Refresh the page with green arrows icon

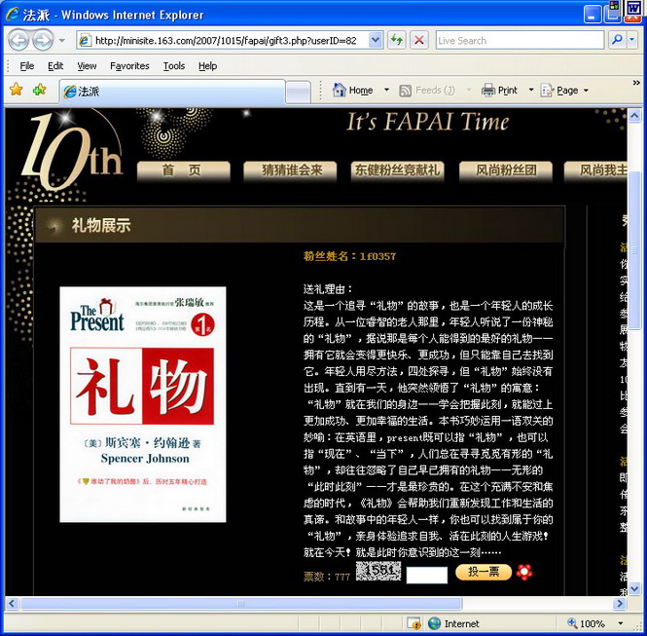397,41
